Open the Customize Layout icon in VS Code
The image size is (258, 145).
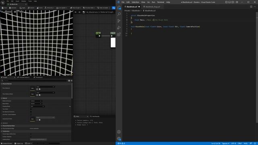pos(237,2)
